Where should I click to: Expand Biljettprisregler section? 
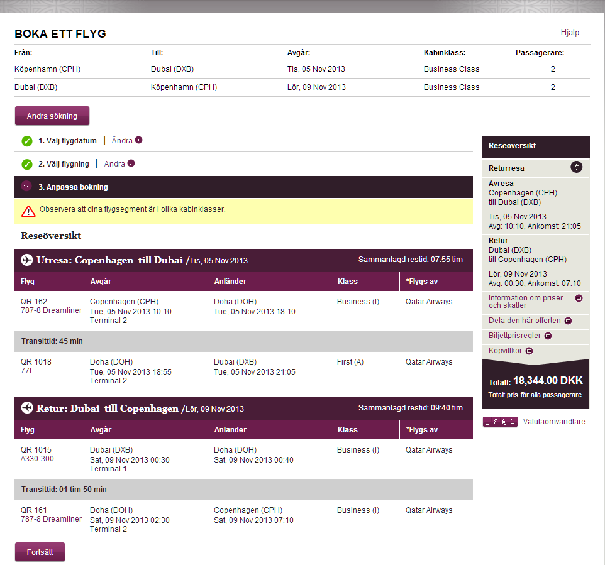coord(548,336)
